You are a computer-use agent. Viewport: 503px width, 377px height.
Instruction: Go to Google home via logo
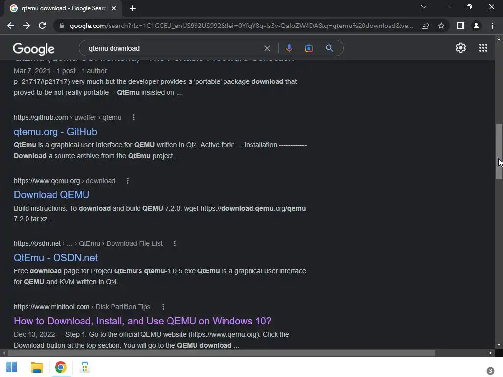coord(33,49)
